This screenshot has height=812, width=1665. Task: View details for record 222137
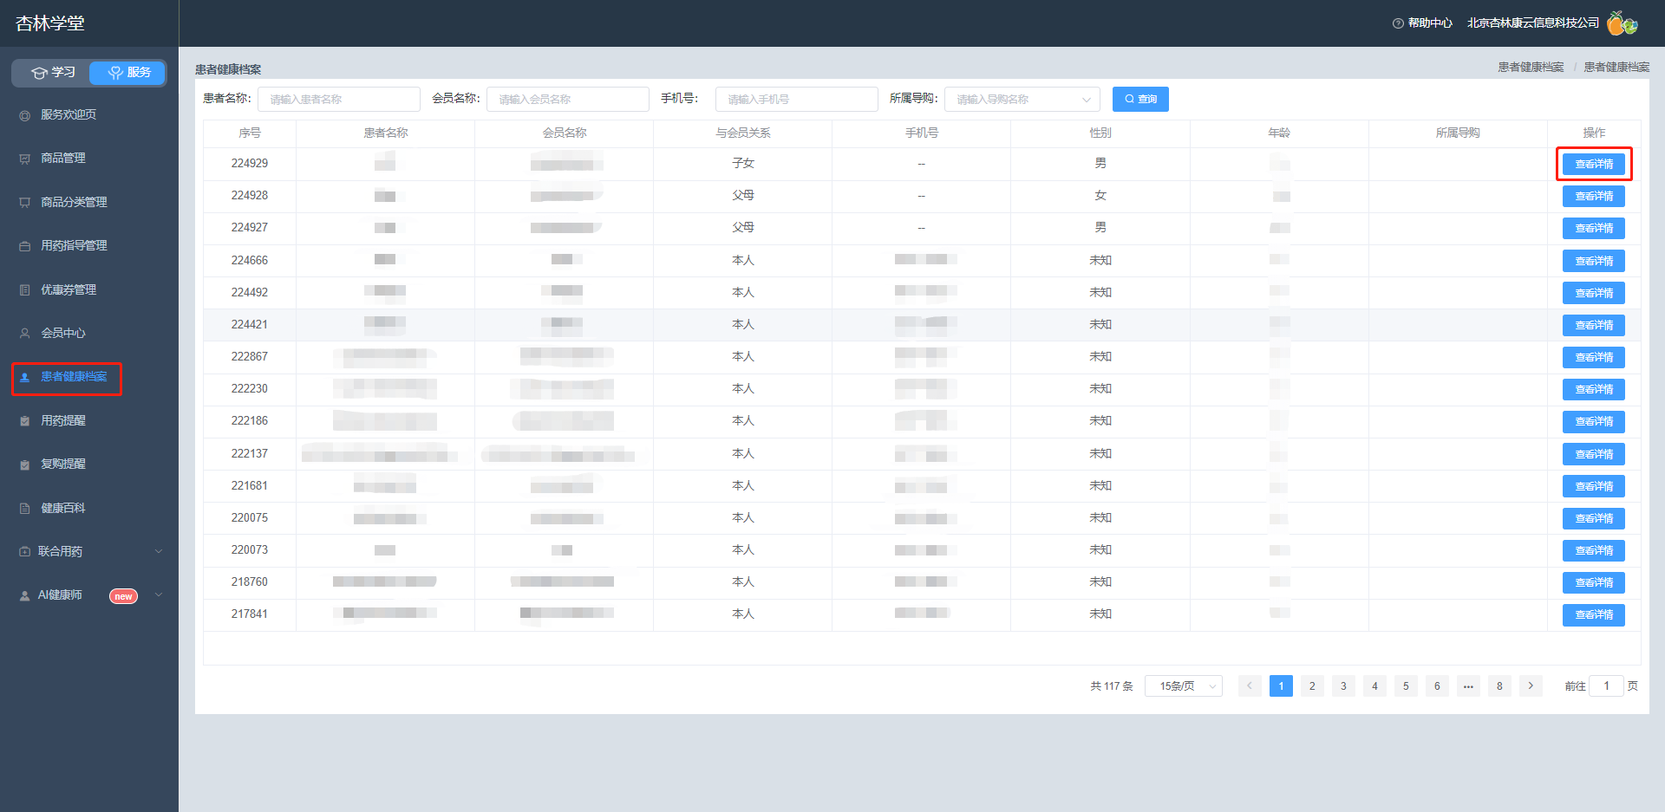coord(1594,454)
